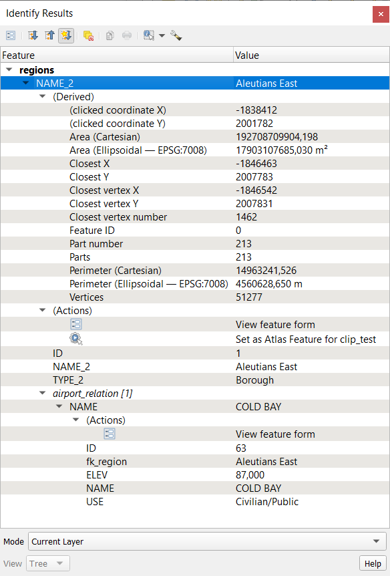
Task: Click the Help button
Action: 373,563
